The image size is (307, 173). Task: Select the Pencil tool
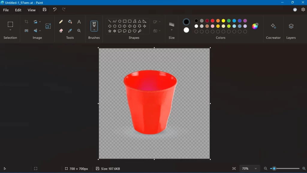point(61,22)
